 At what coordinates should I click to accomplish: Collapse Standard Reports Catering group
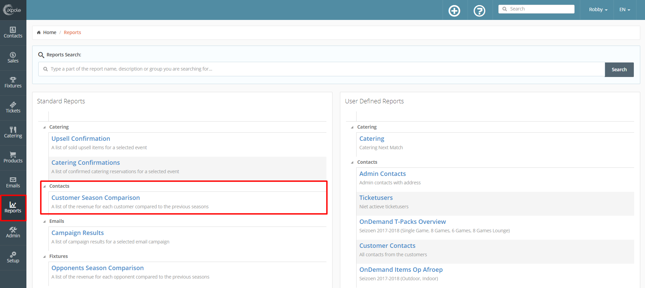click(x=44, y=127)
